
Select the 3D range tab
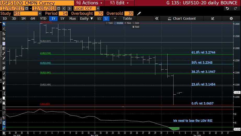[x=14, y=18]
